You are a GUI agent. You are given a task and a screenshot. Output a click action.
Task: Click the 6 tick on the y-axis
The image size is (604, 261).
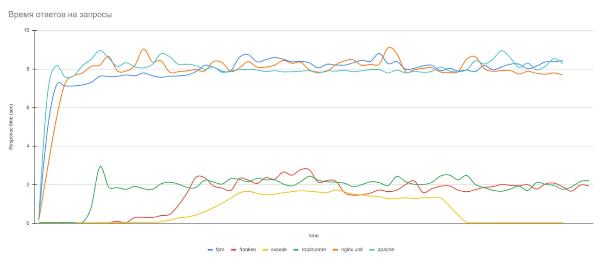pos(28,107)
